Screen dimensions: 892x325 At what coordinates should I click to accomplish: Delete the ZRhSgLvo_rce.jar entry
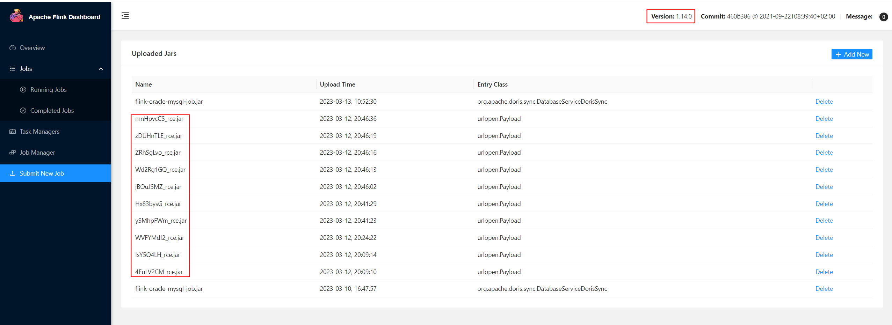[824, 153]
